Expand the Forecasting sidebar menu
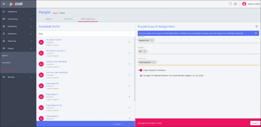The image size is (261, 127). click(31, 19)
